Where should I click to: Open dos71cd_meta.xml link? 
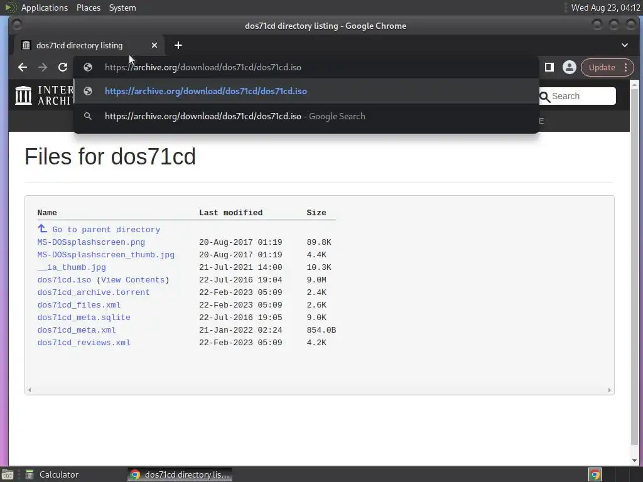(77, 330)
